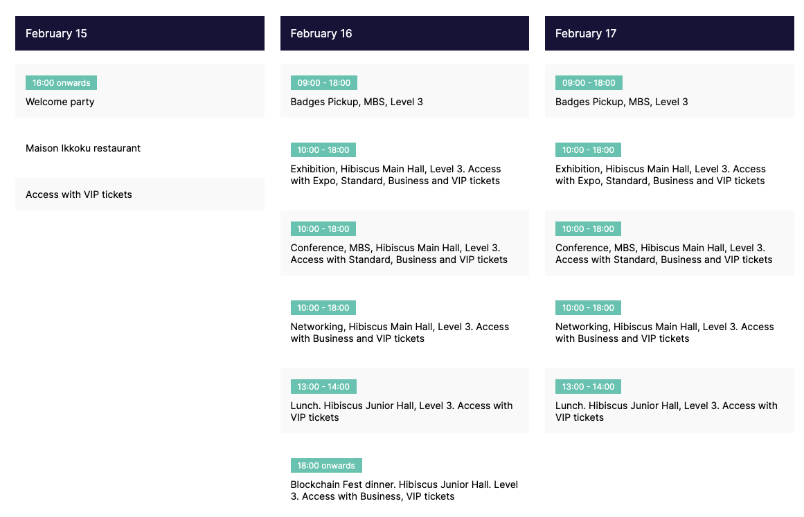Click the Maison Ikkoku restaurant text
Screen dimensions: 804x517
pos(83,148)
